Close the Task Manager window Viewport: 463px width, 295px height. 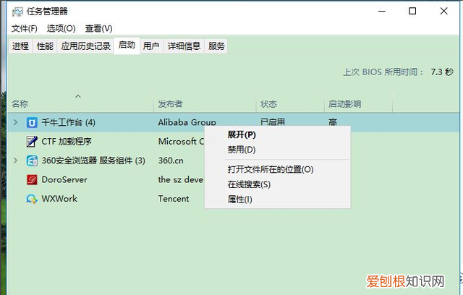click(443, 12)
